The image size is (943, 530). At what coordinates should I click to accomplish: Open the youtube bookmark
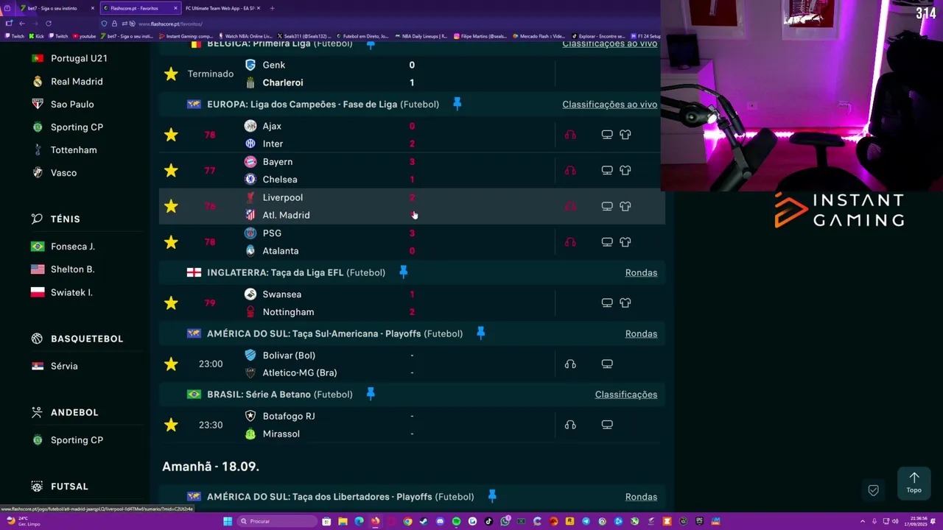point(84,36)
